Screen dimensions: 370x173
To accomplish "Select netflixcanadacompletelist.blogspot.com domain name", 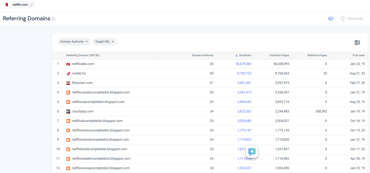I will tap(101, 92).
